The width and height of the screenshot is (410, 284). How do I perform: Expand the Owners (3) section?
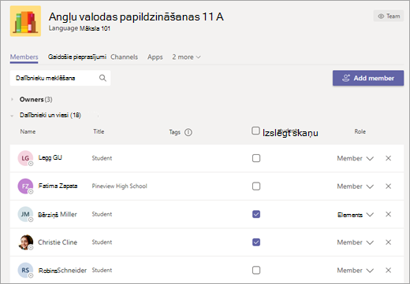click(x=12, y=99)
